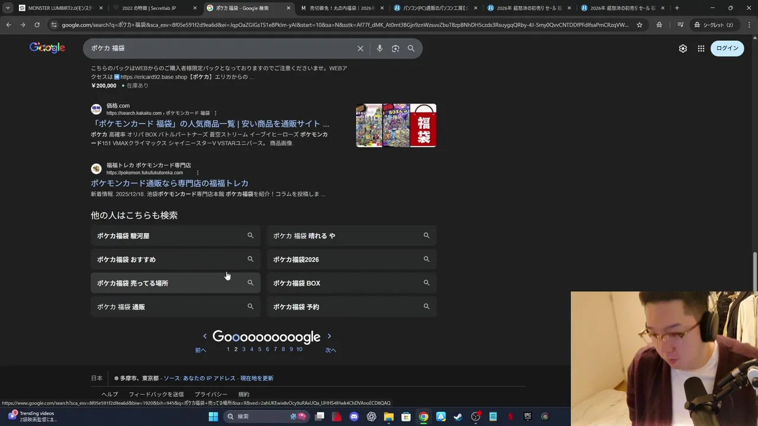This screenshot has height=426, width=758.
Task: Go to previous page via 前へ
Action: pyautogui.click(x=201, y=350)
